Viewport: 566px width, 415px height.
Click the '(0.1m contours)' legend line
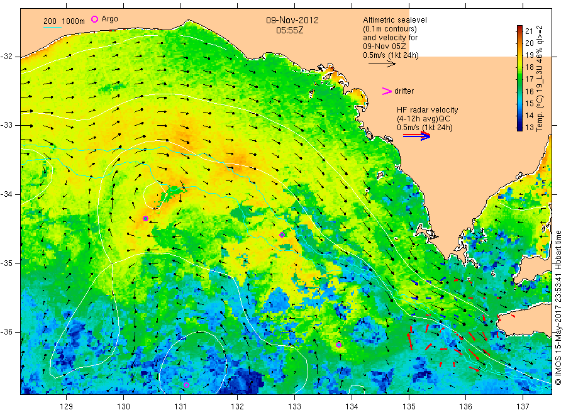click(x=390, y=29)
